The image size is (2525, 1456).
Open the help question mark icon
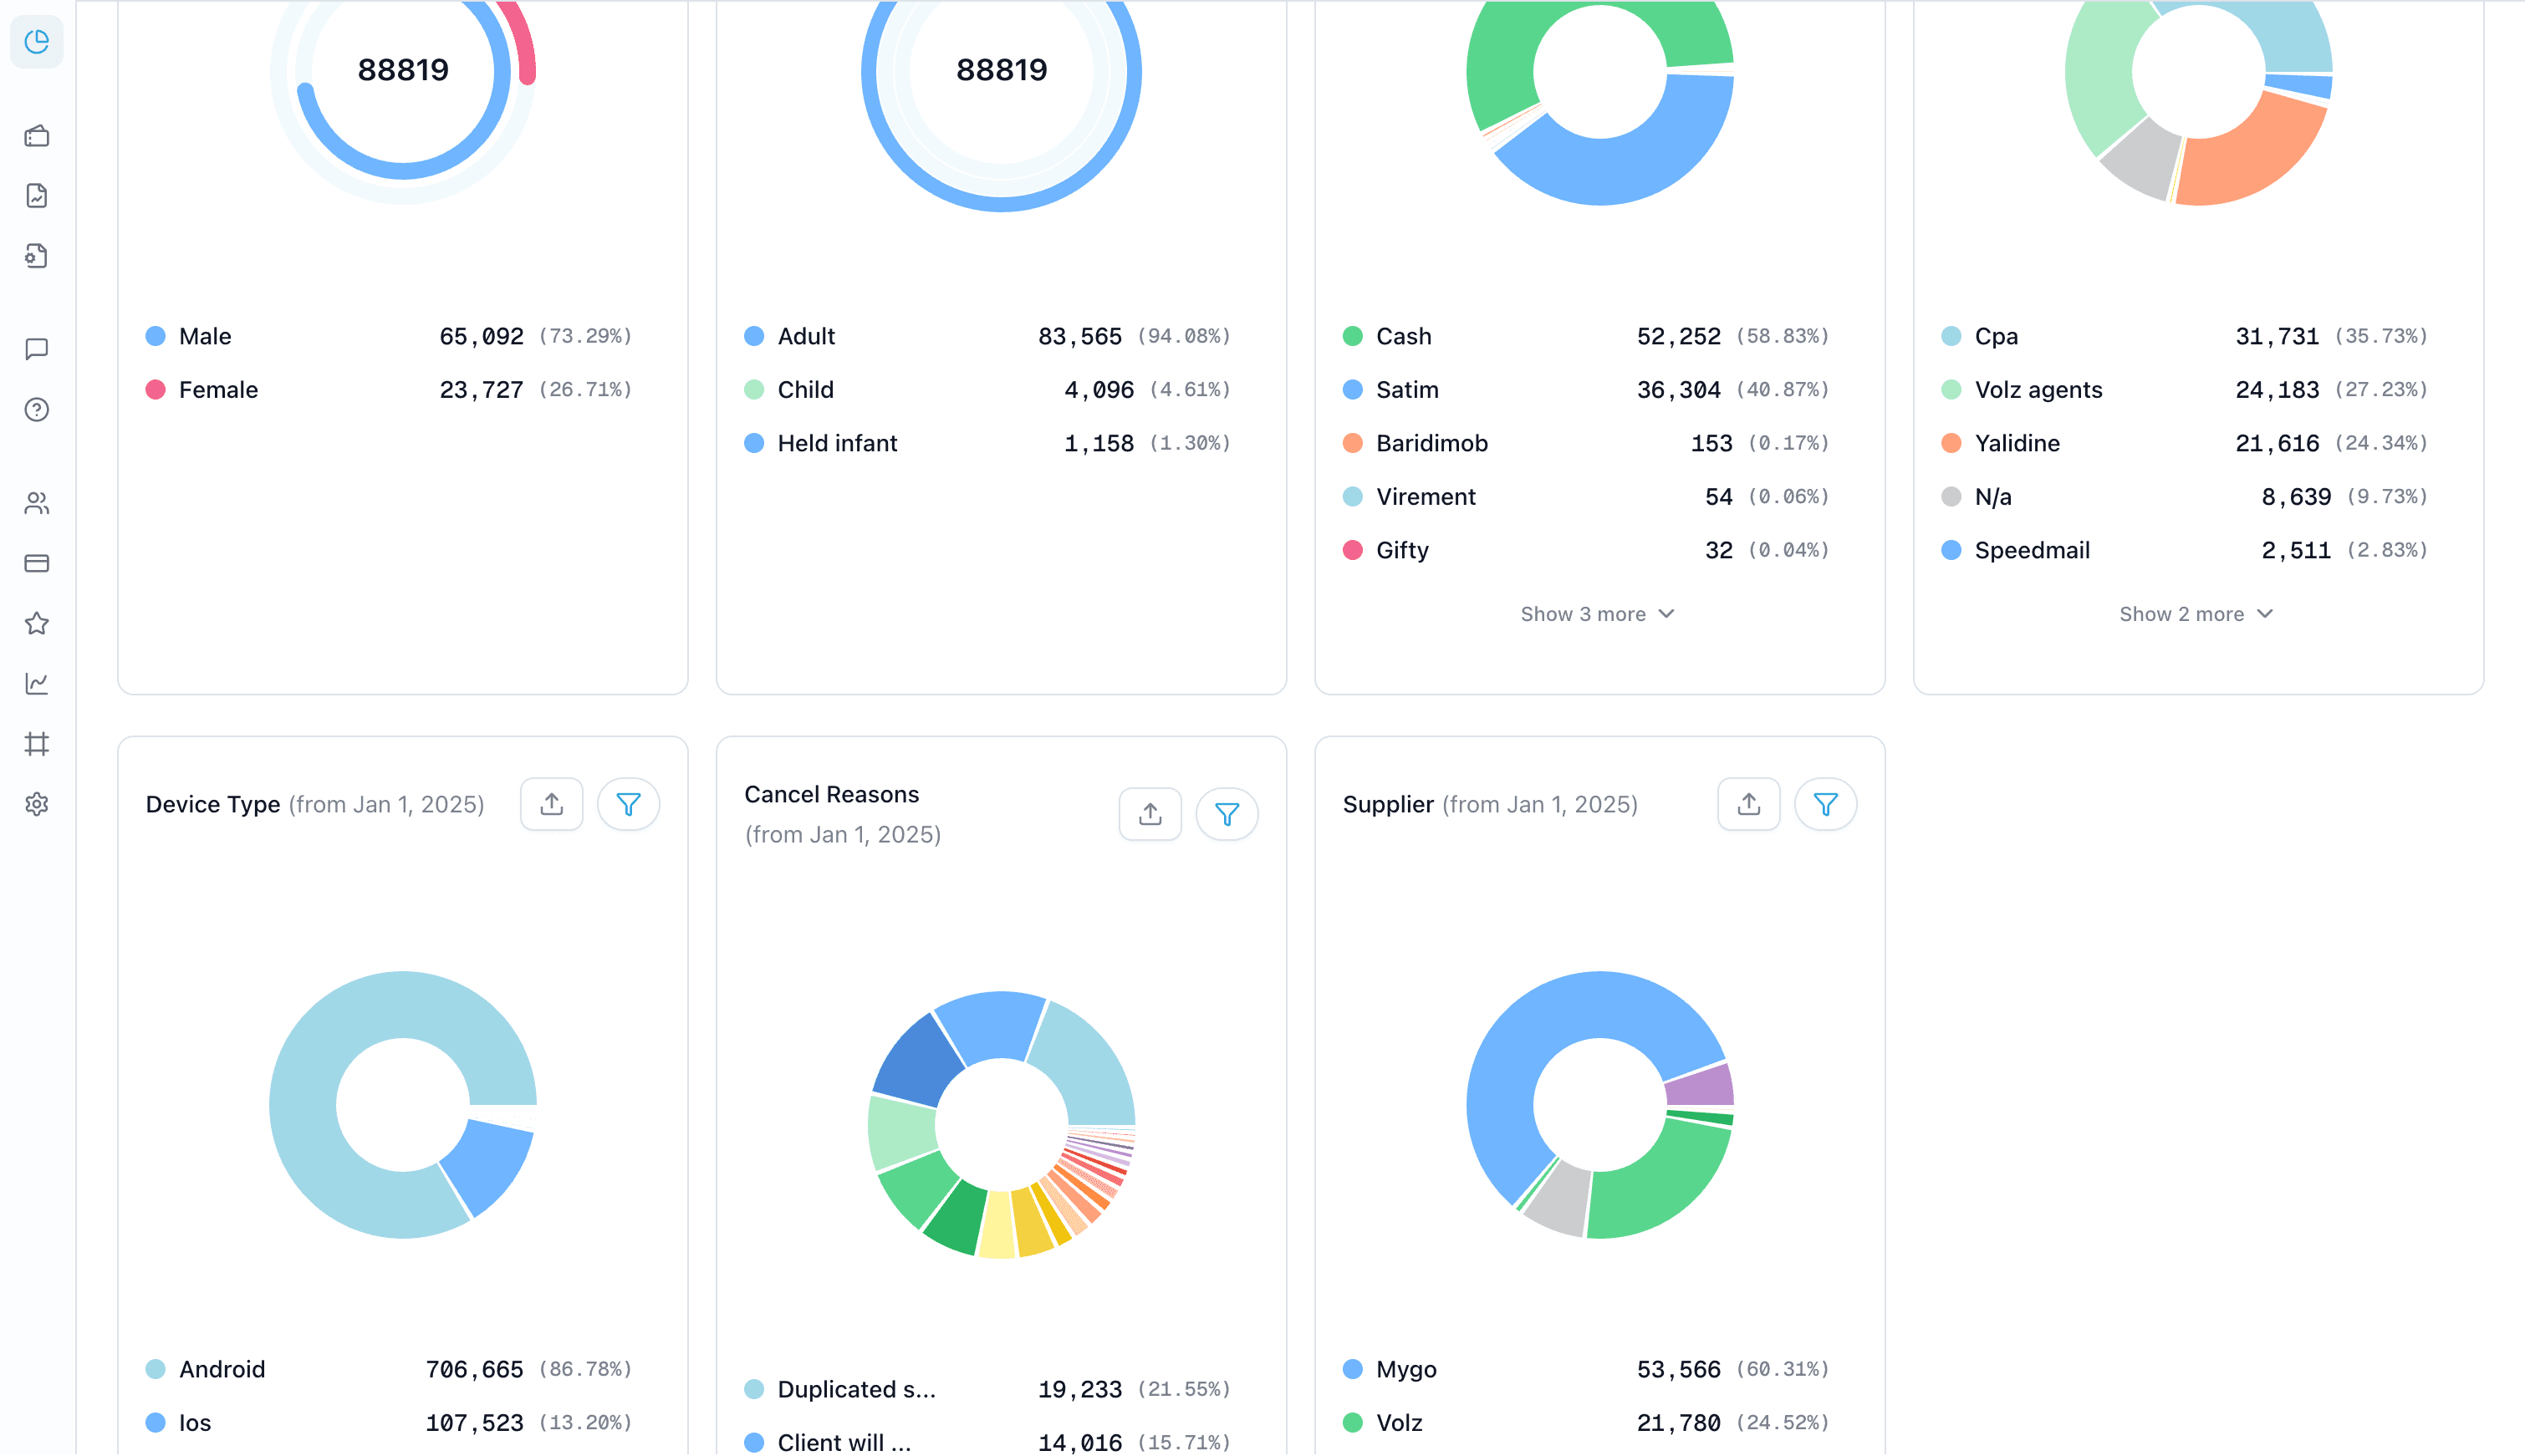tap(37, 410)
